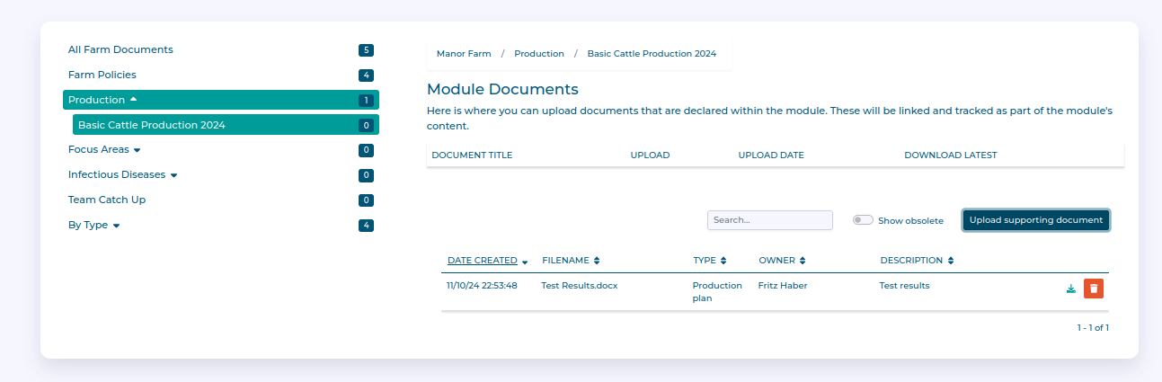Open Farm Policies category
Image resolution: width=1162 pixels, height=382 pixels.
102,75
